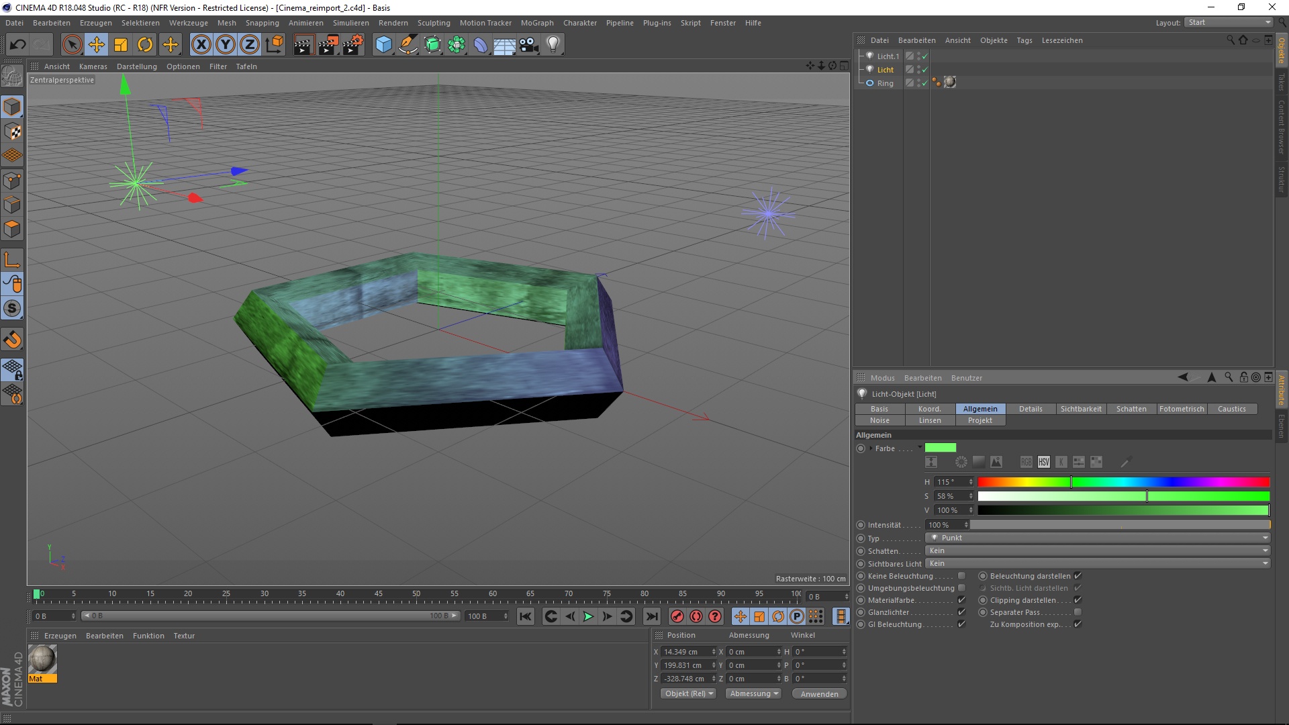Screen dimensions: 1289x725
Task: Open the Layout Start dropdown
Action: pyautogui.click(x=1229, y=22)
